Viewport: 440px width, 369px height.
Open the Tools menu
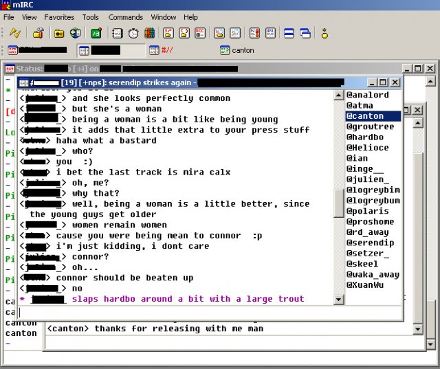(x=90, y=17)
